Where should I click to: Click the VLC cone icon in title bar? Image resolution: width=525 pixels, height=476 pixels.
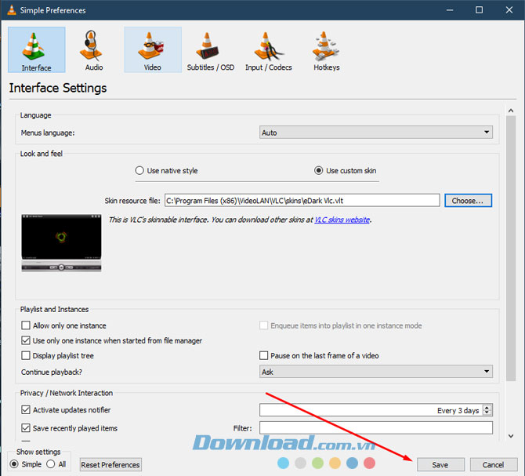pyautogui.click(x=12, y=10)
